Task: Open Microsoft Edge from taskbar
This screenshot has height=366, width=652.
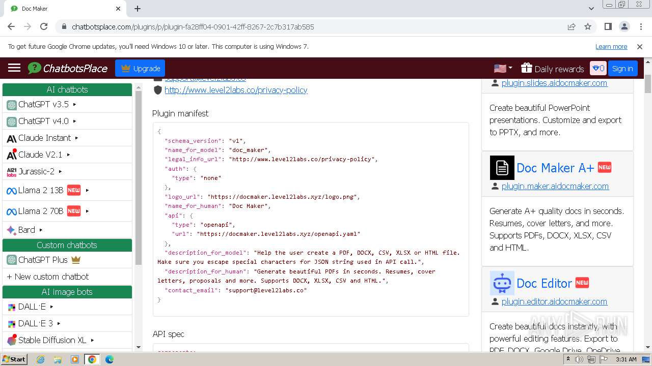Action: [109, 359]
